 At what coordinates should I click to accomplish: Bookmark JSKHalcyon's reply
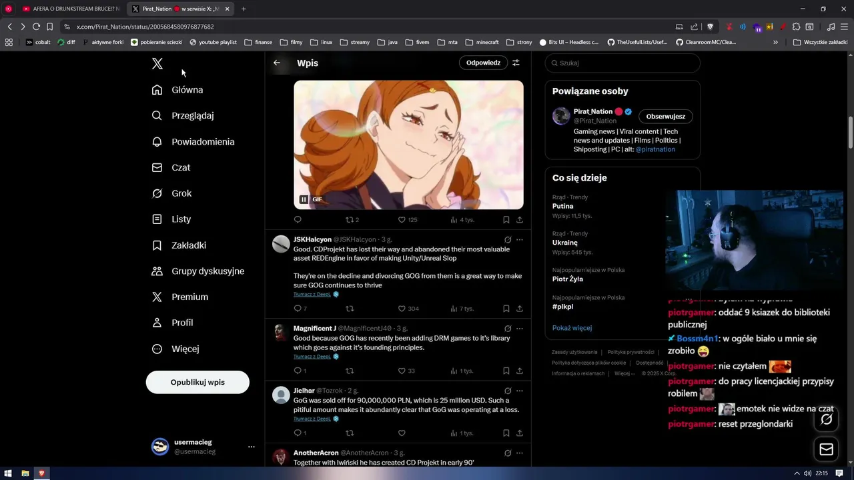click(x=506, y=309)
